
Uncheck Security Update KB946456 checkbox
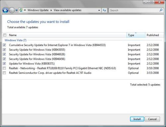click(x=4, y=59)
